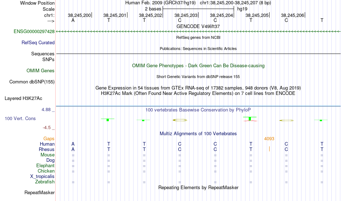
Task: Click base A in the Rhesus alignment row
Action: [x=73, y=149]
